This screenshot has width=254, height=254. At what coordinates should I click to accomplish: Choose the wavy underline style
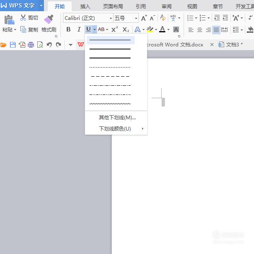110,104
